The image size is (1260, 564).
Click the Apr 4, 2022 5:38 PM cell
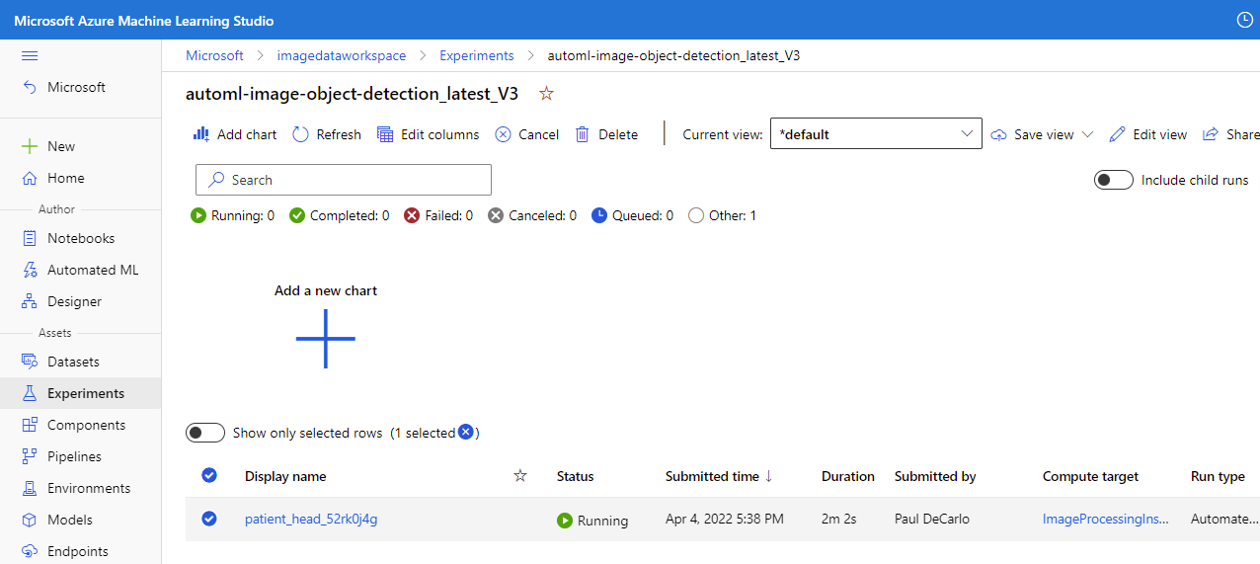pyautogui.click(x=725, y=520)
